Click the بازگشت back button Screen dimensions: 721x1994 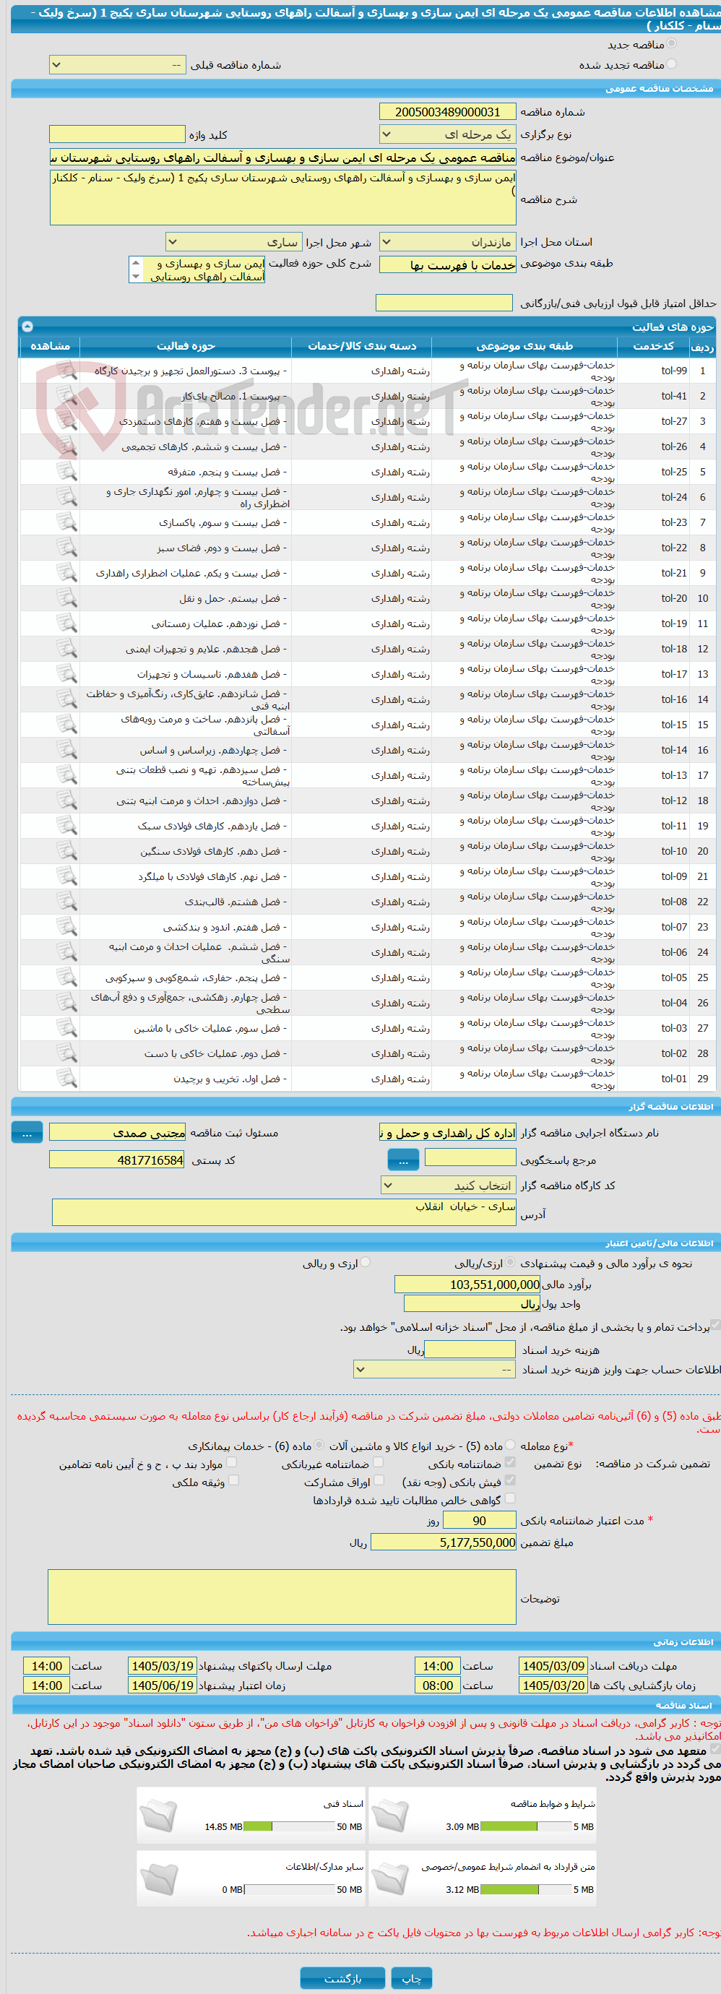342,1979
